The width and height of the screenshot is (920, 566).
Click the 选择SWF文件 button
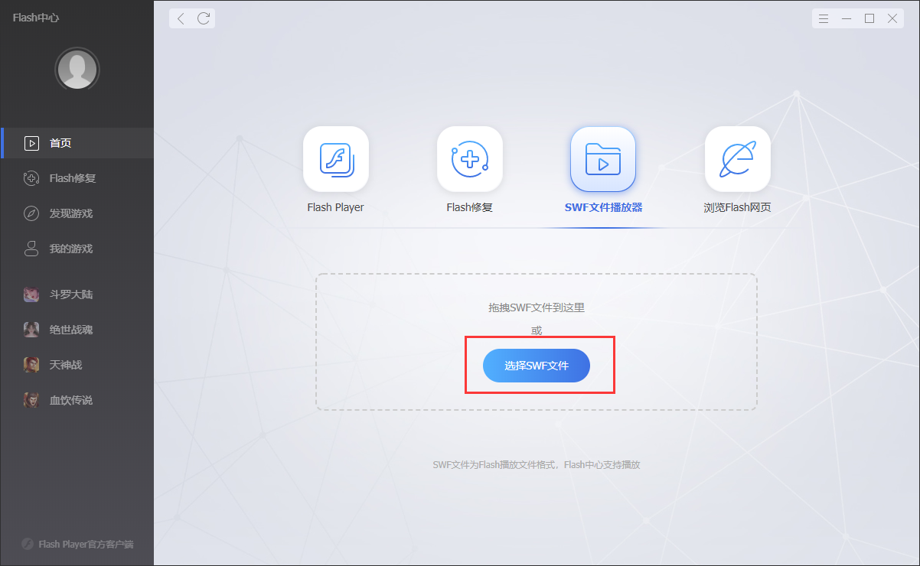point(536,366)
